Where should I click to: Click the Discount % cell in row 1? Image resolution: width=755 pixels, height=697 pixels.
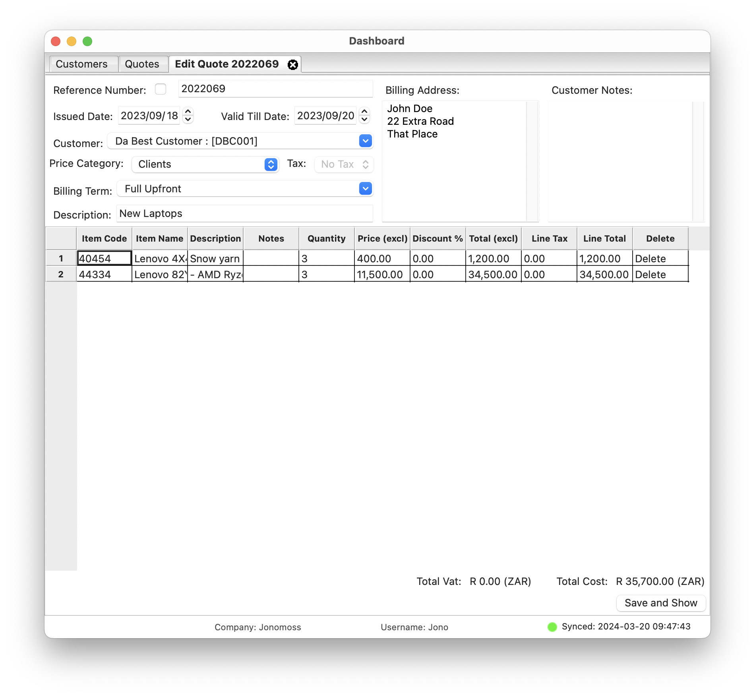coord(438,258)
